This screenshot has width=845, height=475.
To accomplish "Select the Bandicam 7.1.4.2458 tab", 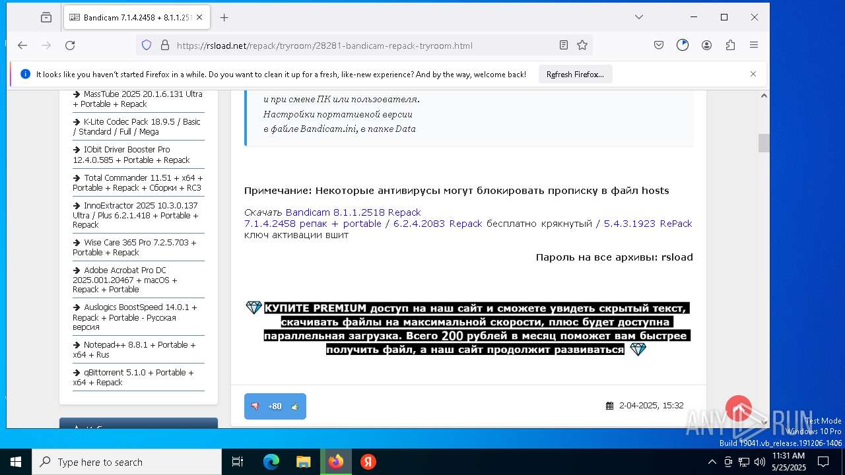I will (135, 18).
